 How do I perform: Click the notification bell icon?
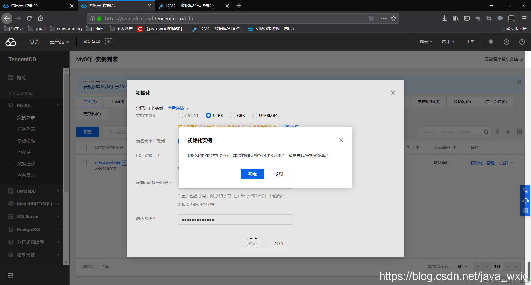coord(491,42)
